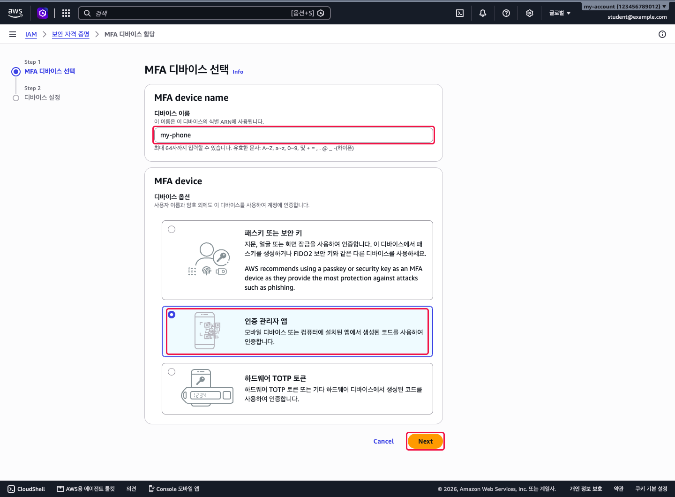The width and height of the screenshot is (675, 497).
Task: Open the notifications bell
Action: click(483, 13)
